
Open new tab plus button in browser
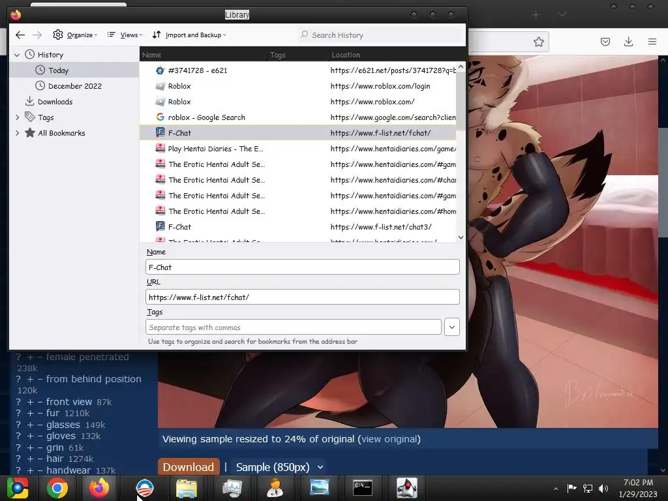[x=536, y=15]
